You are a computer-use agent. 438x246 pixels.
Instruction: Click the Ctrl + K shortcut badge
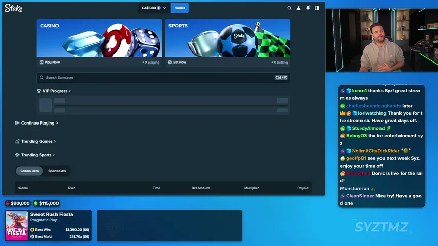click(281, 77)
